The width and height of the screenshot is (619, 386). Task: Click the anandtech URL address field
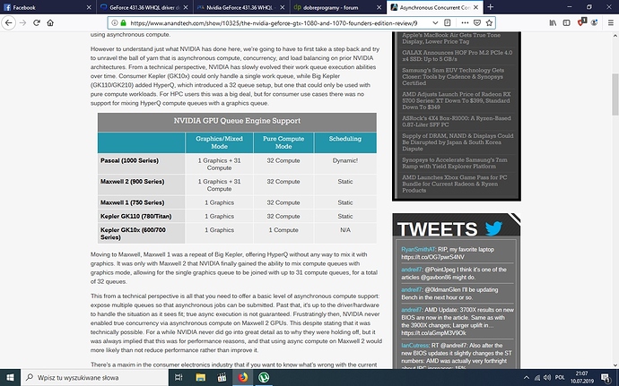274,23
